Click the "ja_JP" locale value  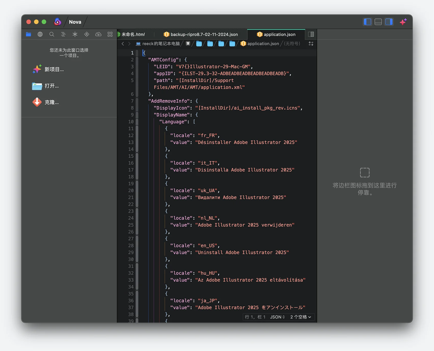click(208, 301)
